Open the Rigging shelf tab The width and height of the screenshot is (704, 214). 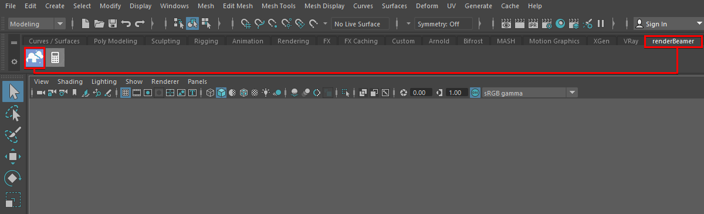[205, 41]
